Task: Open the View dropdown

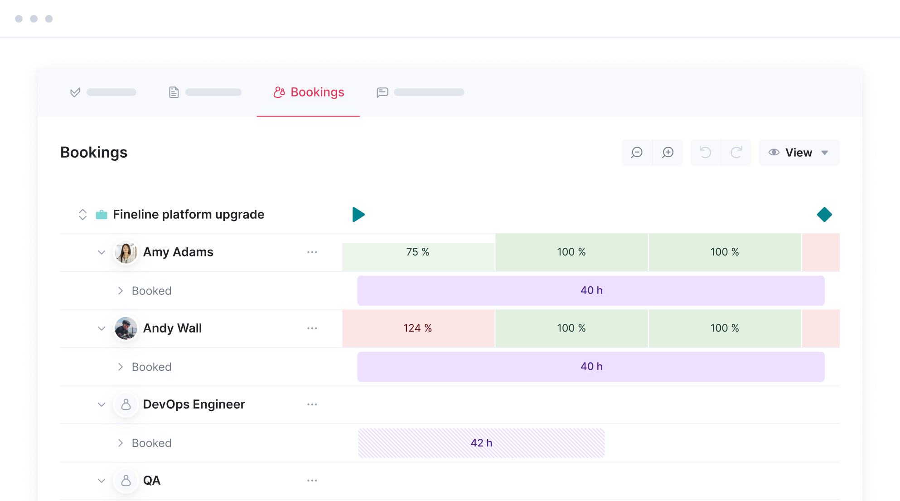Action: click(799, 153)
